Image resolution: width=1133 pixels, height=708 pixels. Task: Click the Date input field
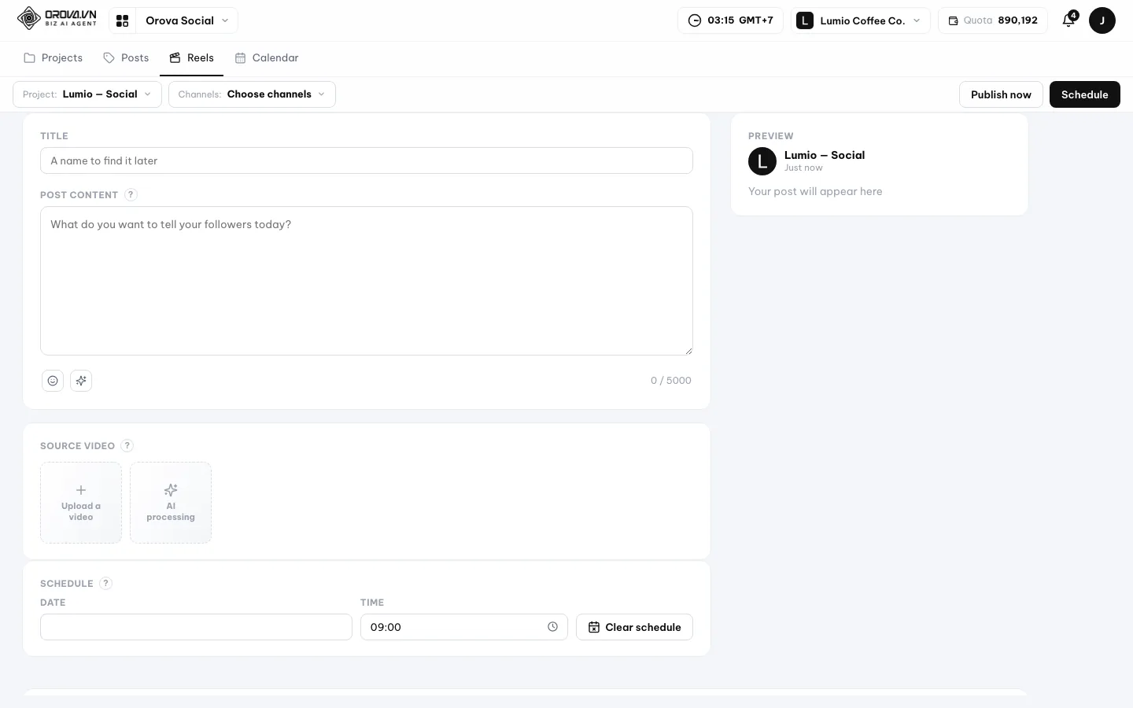click(x=196, y=627)
